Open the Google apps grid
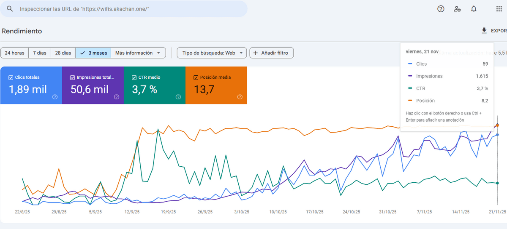Image resolution: width=507 pixels, height=229 pixels. point(499,9)
